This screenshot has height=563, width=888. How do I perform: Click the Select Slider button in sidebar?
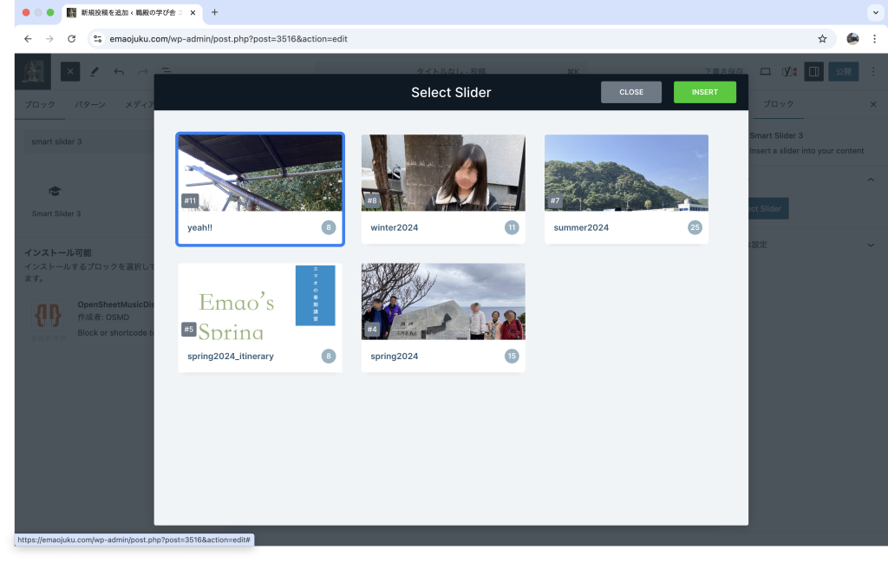tap(768, 208)
